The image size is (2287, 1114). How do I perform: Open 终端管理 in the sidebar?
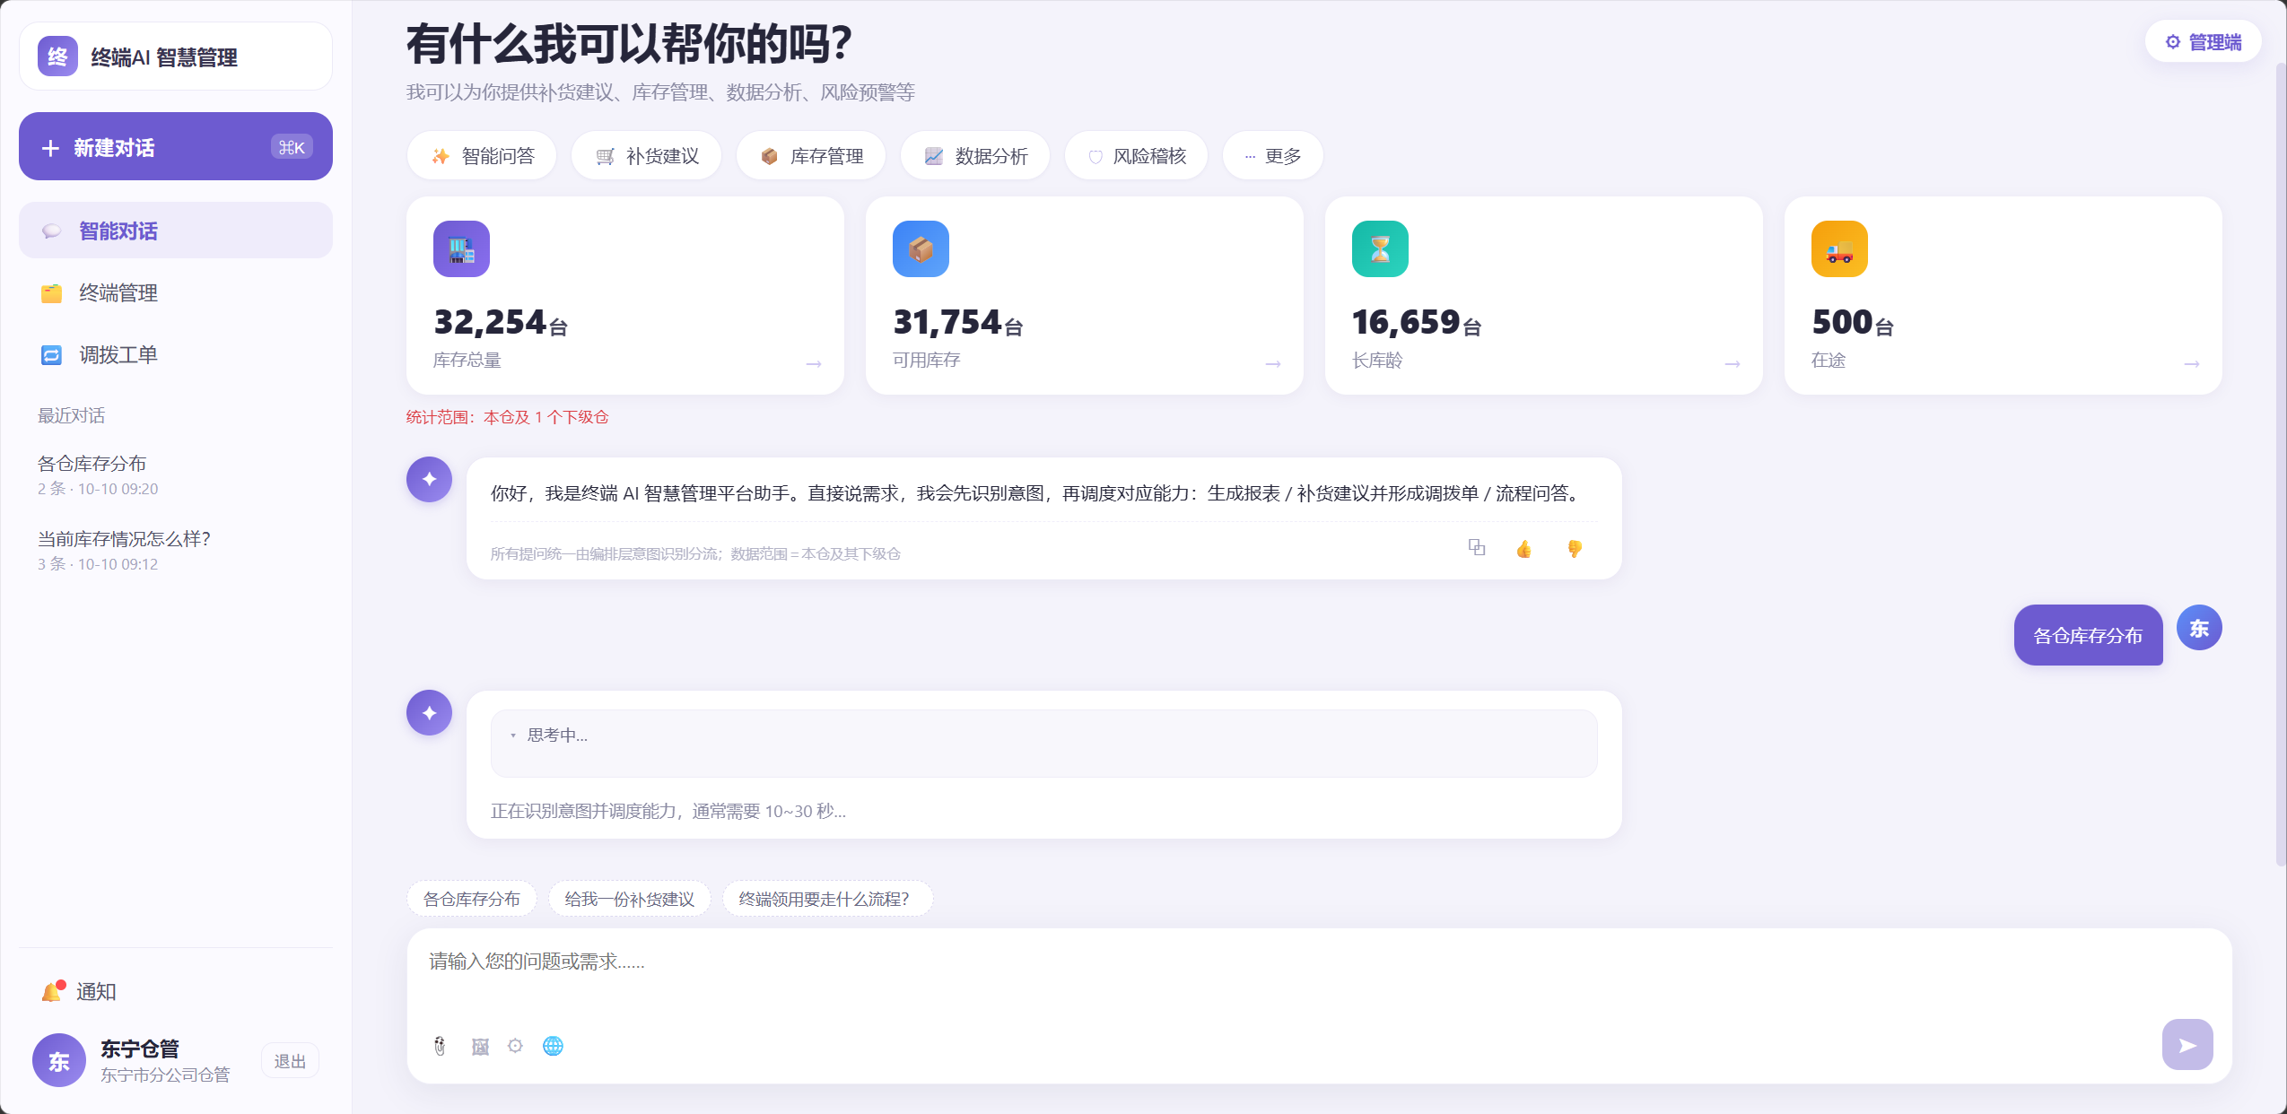point(176,292)
